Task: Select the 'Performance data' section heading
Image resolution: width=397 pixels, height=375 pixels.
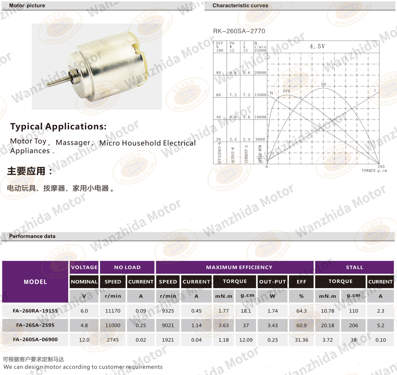Action: (32, 236)
